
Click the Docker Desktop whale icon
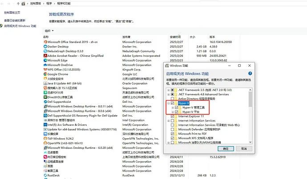[x=45, y=47]
